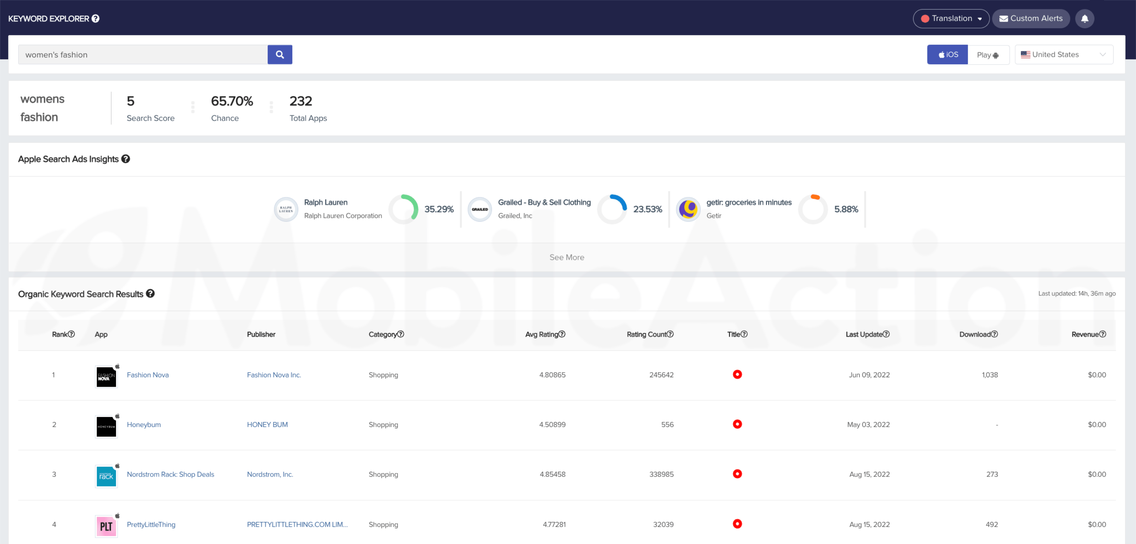Screen dimensions: 1136x544
Task: Click the Rank column help icon
Action: 71,334
